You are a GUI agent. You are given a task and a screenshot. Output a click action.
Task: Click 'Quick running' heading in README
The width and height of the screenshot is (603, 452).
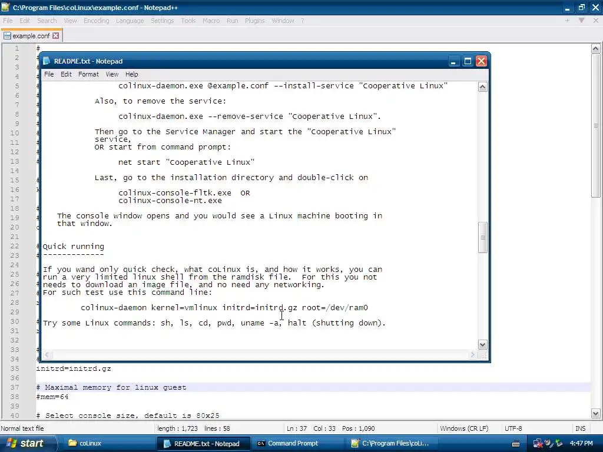(x=73, y=247)
